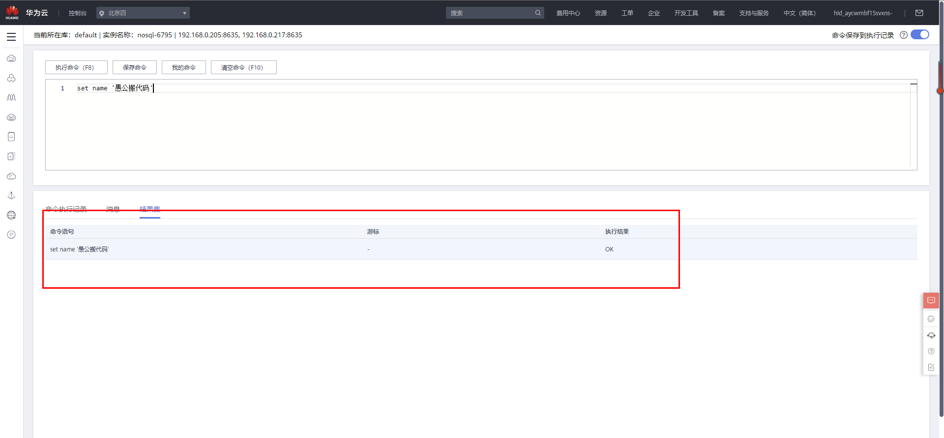The height and width of the screenshot is (438, 944).
Task: Open the hamburger service list menu
Action: pos(11,37)
